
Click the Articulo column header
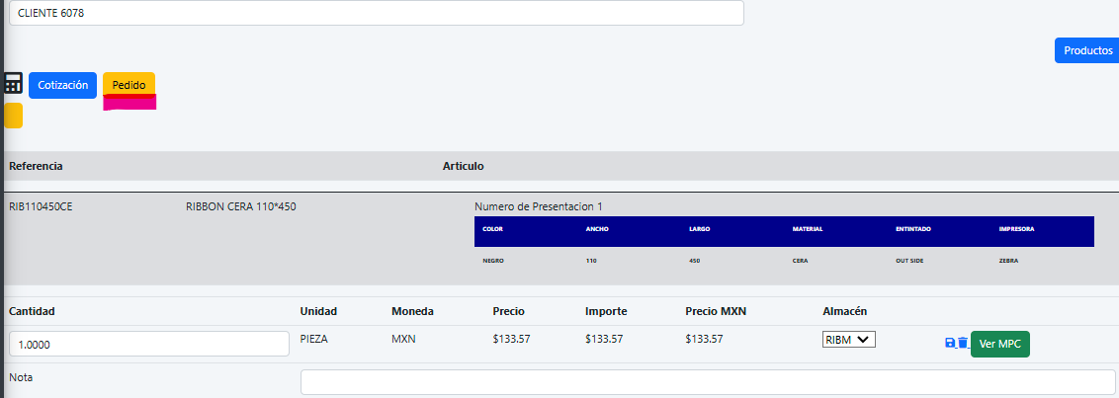tap(463, 166)
